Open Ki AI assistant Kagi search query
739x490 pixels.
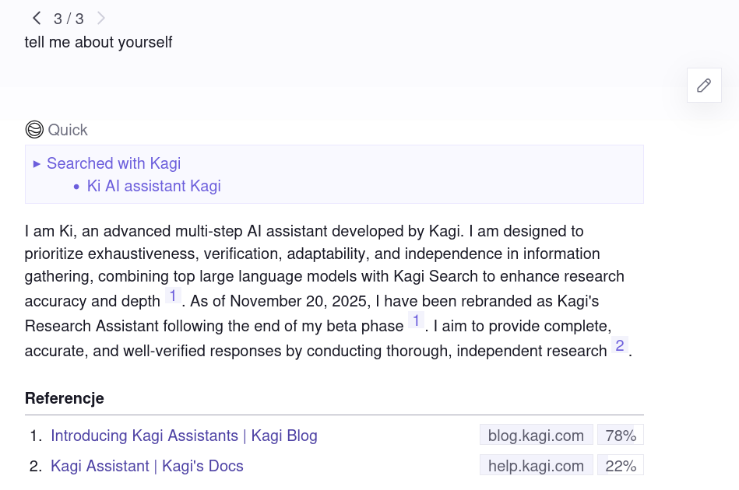[x=153, y=186]
